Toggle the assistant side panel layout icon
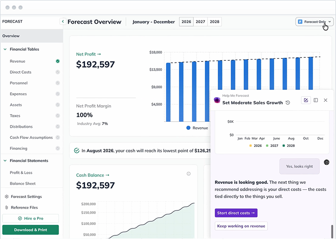 point(315,100)
